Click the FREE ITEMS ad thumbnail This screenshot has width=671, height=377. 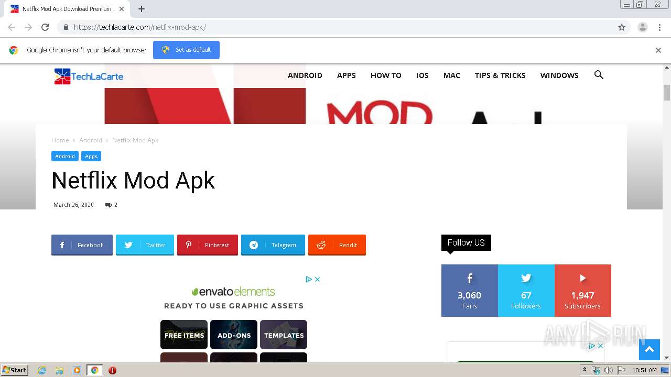click(x=184, y=335)
